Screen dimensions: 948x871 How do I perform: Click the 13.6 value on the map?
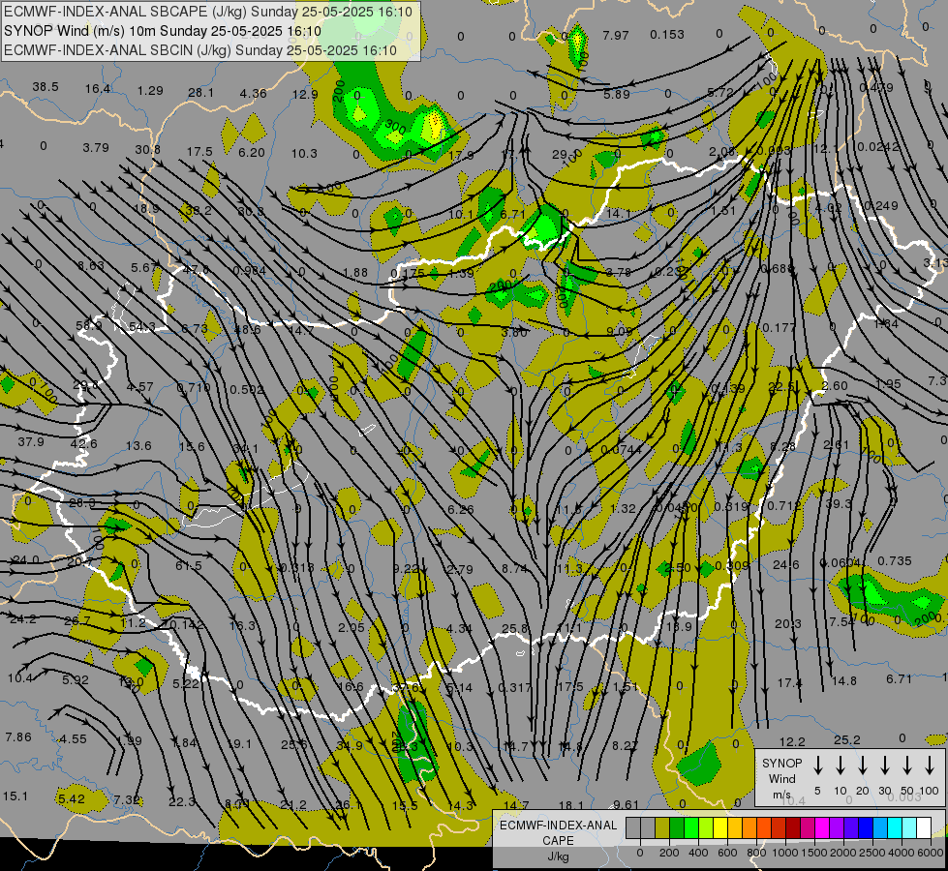(x=138, y=445)
